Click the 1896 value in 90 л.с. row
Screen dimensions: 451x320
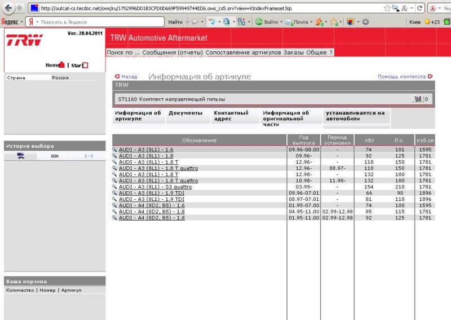pos(425,193)
